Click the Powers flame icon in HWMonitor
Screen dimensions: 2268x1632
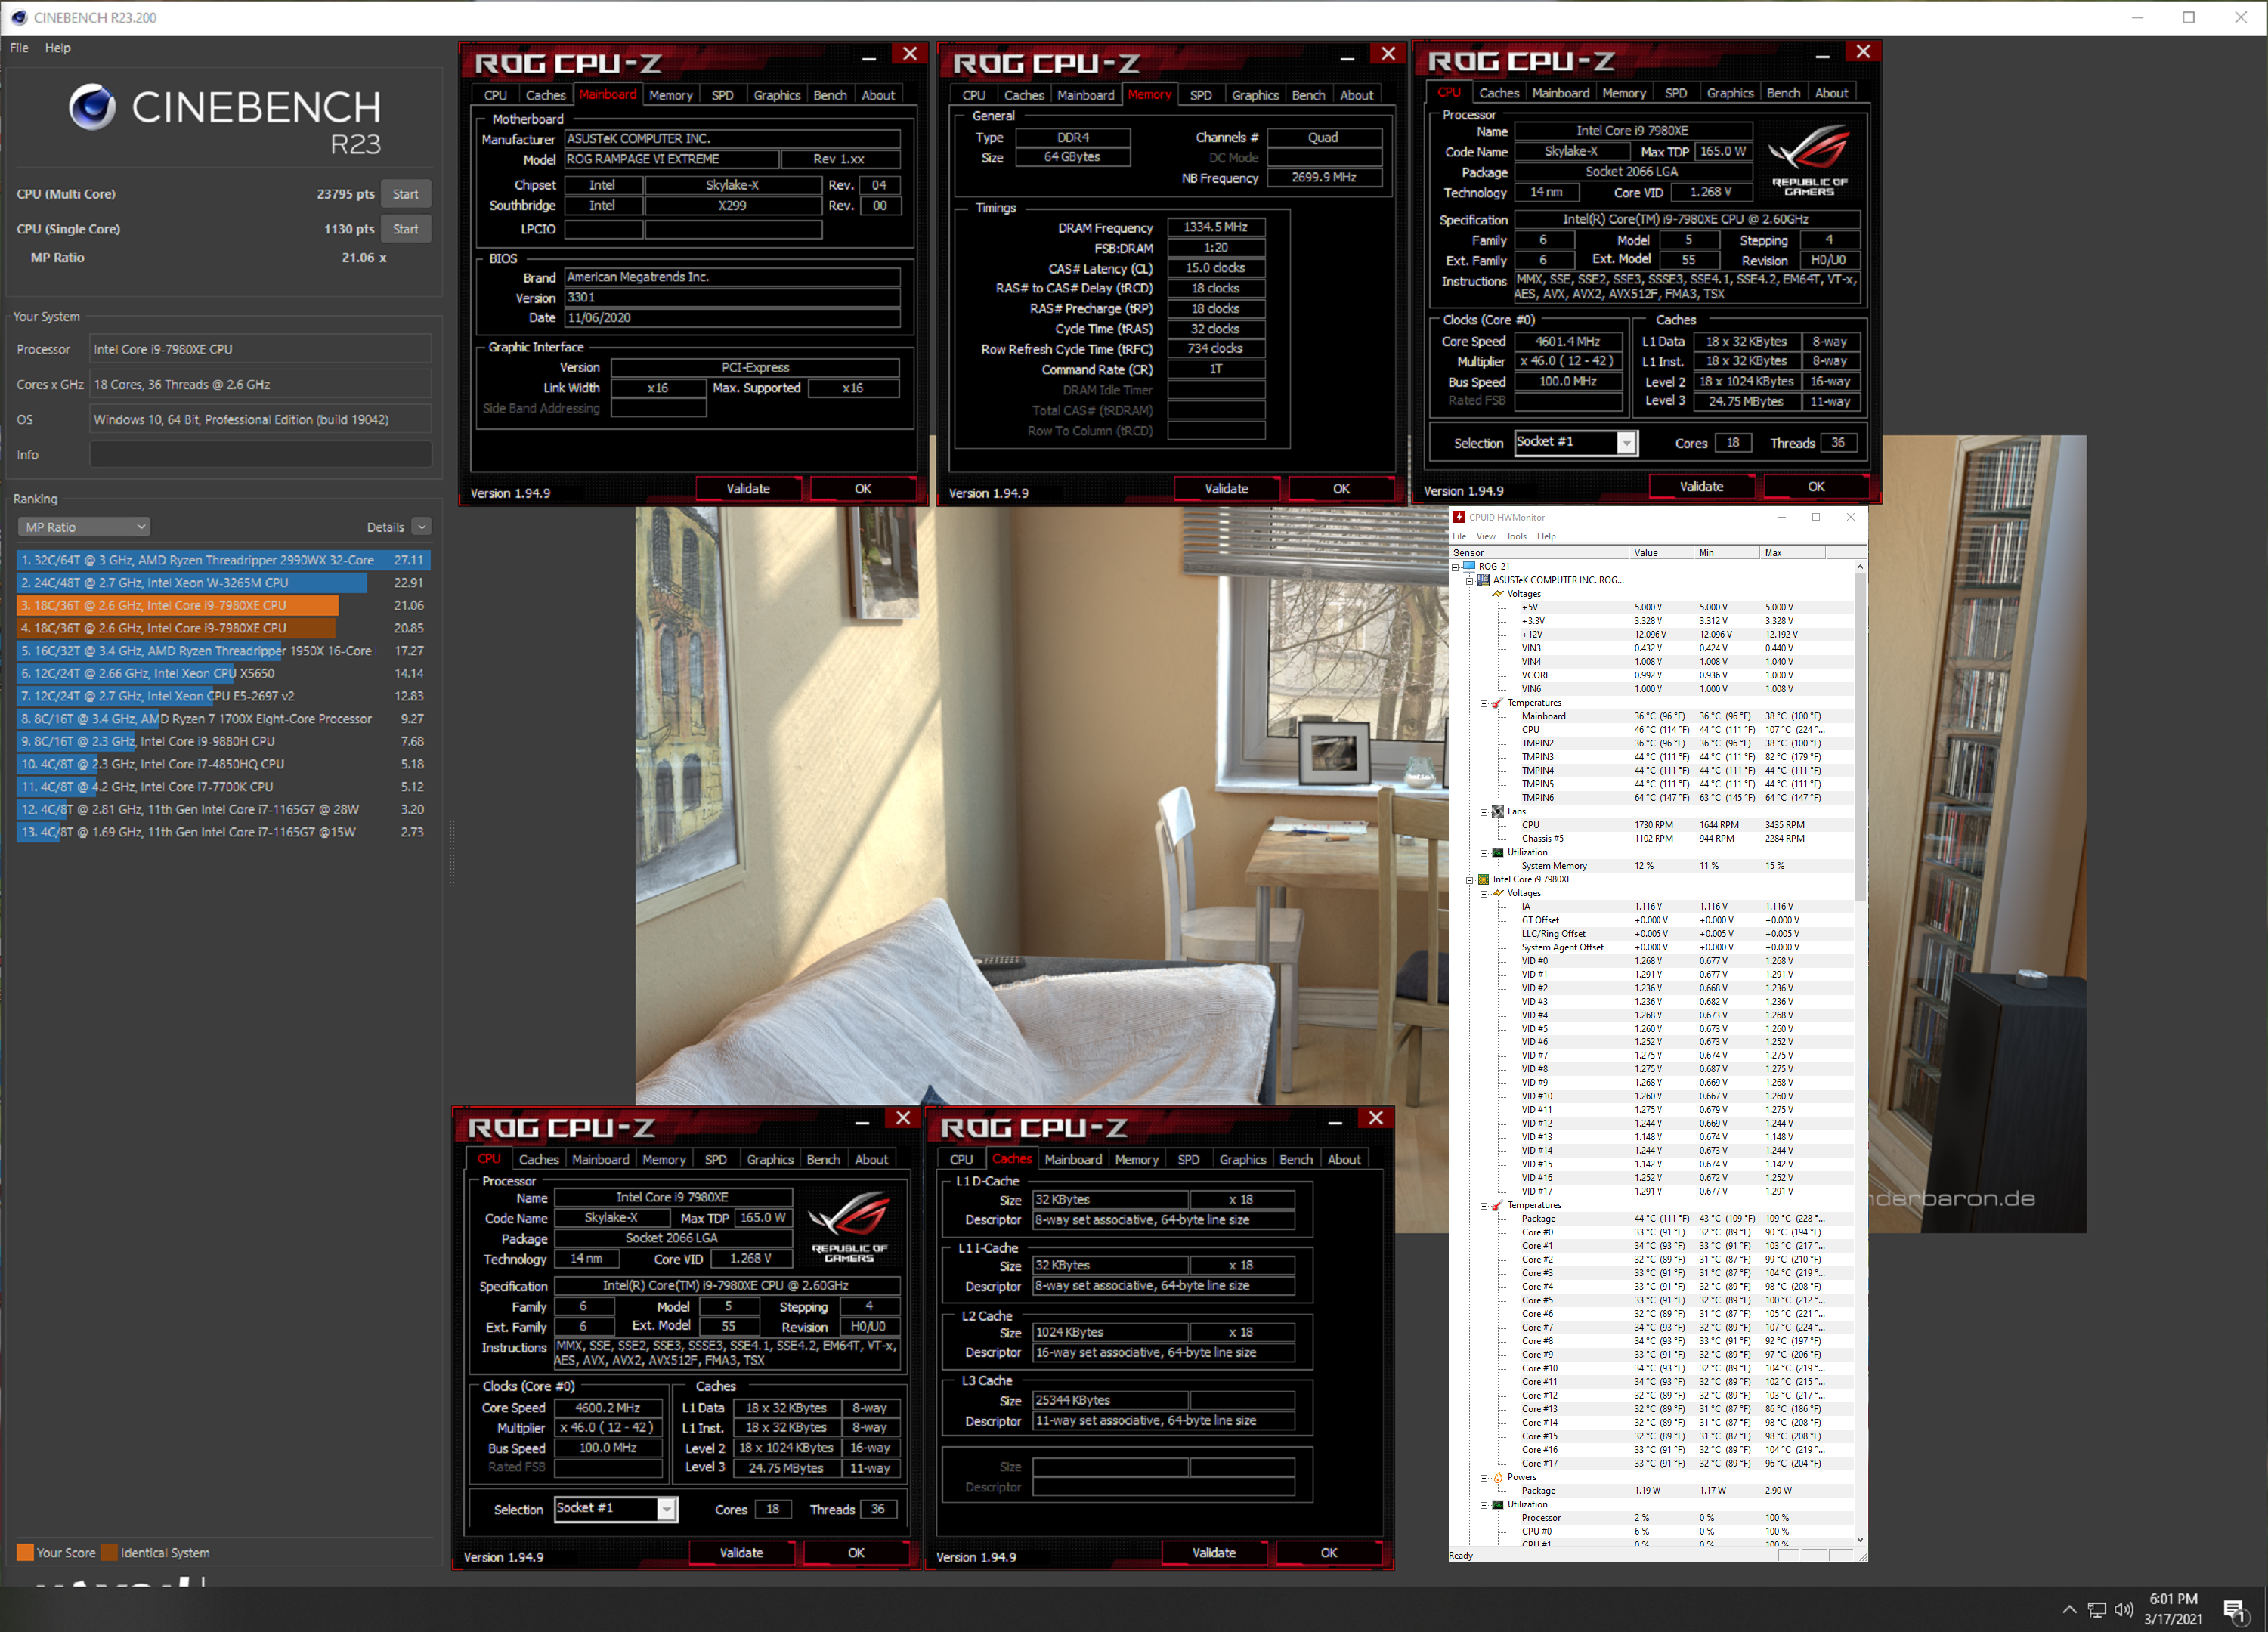coord(1497,1477)
